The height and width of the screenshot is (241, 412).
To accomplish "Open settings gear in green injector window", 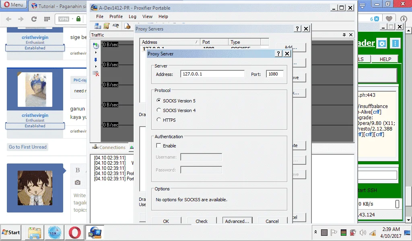I will coord(382,43).
